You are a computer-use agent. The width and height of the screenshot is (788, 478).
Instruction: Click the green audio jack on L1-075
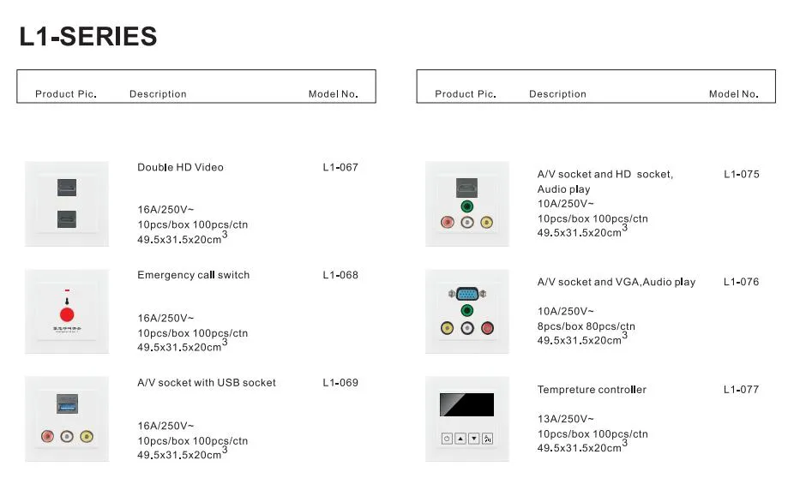click(x=466, y=206)
